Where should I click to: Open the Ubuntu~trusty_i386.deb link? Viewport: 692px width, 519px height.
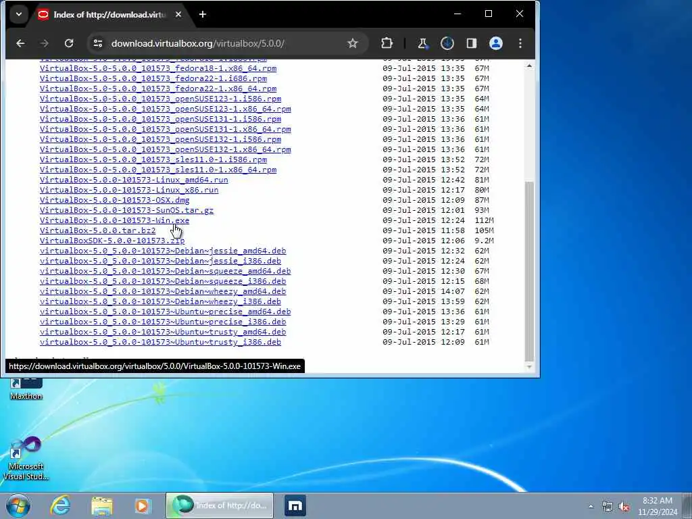tap(160, 342)
